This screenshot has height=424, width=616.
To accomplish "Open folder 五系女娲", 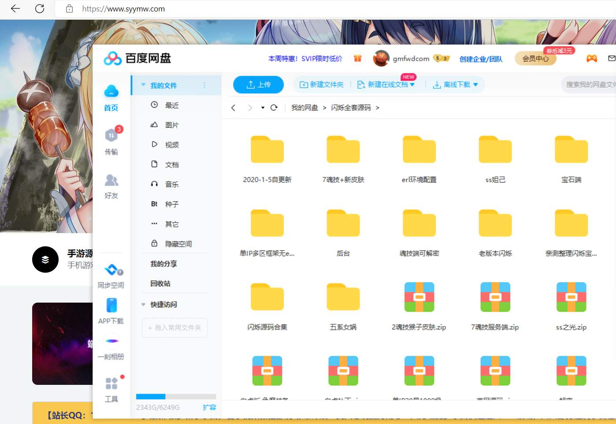I will coord(343,307).
